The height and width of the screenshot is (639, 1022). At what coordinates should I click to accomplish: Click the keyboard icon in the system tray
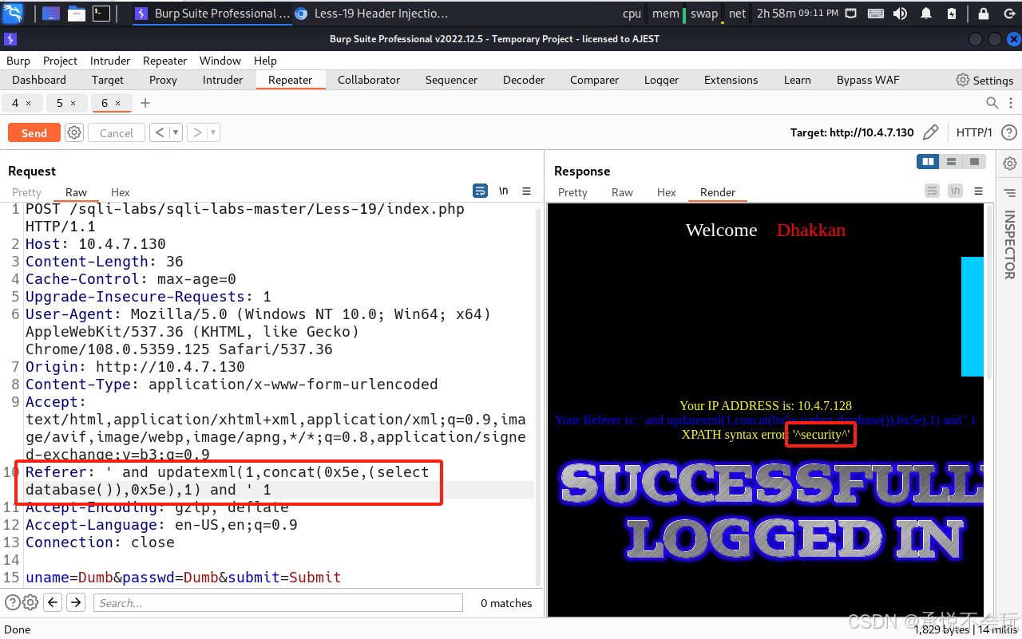pyautogui.click(x=875, y=14)
